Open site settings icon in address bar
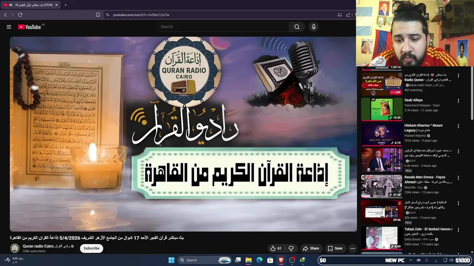Screen dimensions: 474x266 pyautogui.click(x=107, y=15)
